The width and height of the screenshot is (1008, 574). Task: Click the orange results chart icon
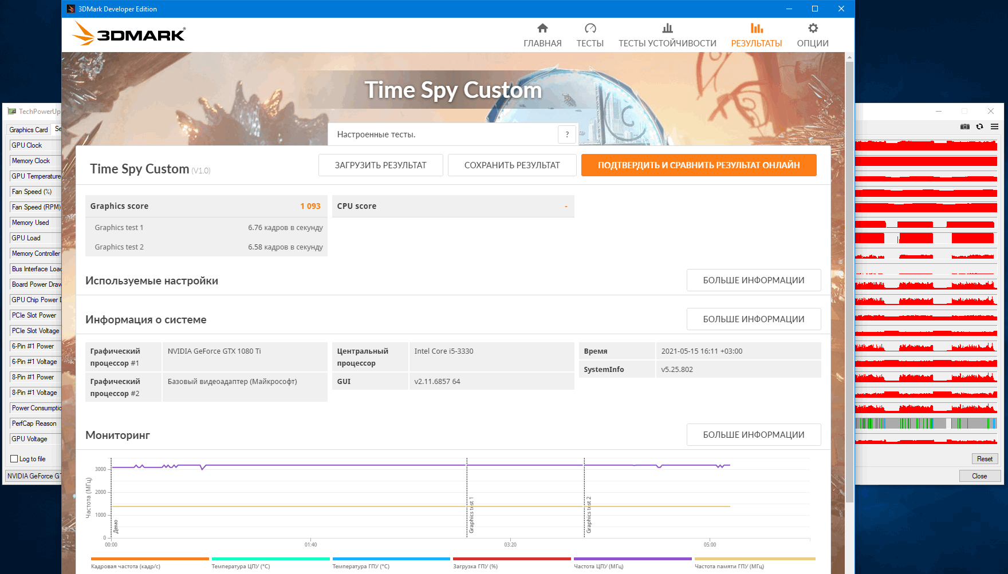click(757, 28)
